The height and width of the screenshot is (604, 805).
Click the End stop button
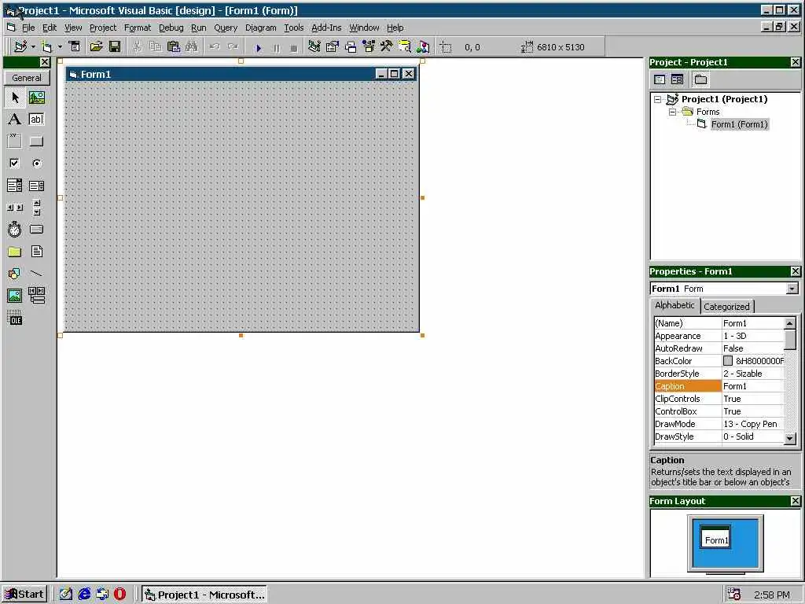click(294, 48)
